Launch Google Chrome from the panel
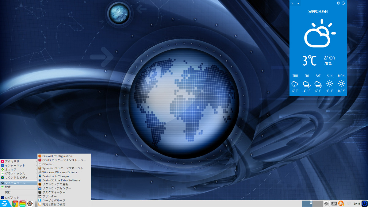This screenshot has width=368, height=207. 15,204
